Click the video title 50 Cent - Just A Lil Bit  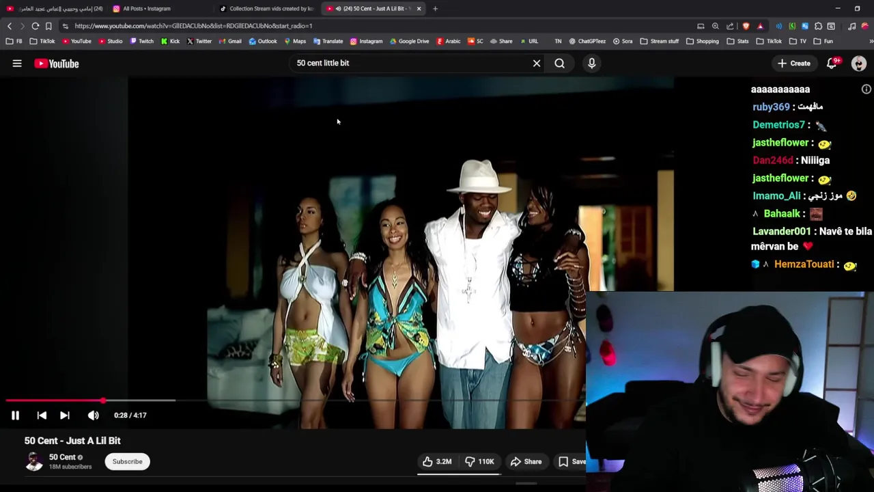coord(72,441)
